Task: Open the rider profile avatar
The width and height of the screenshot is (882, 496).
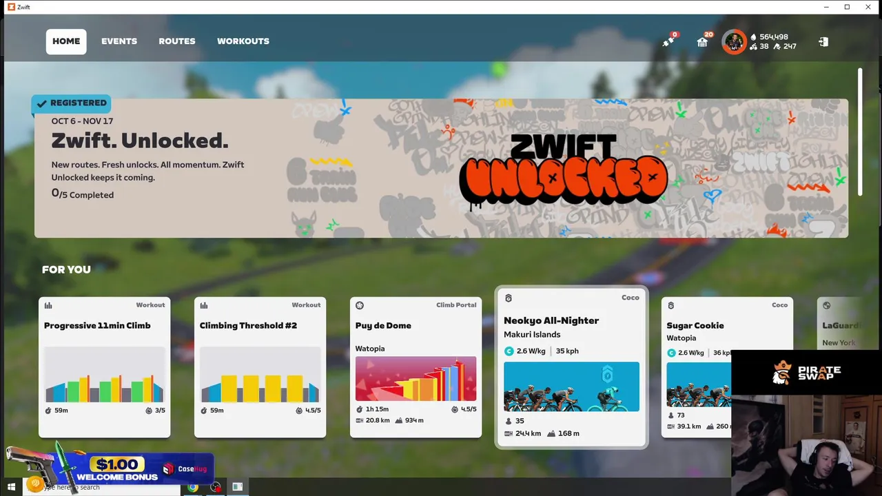Action: pyautogui.click(x=734, y=41)
